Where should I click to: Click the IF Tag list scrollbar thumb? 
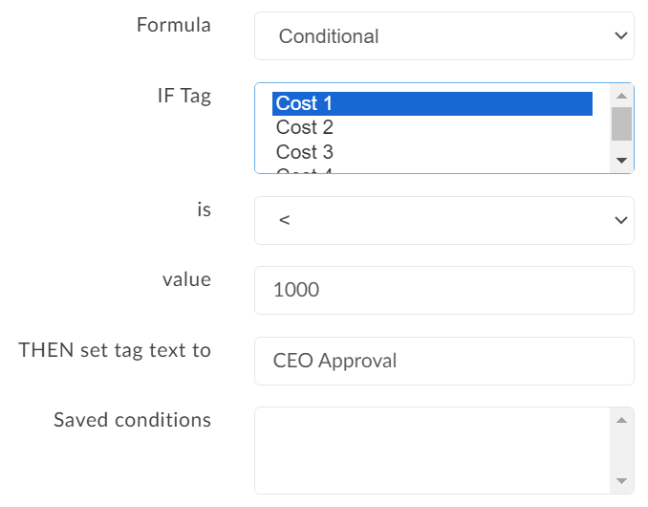click(x=621, y=123)
